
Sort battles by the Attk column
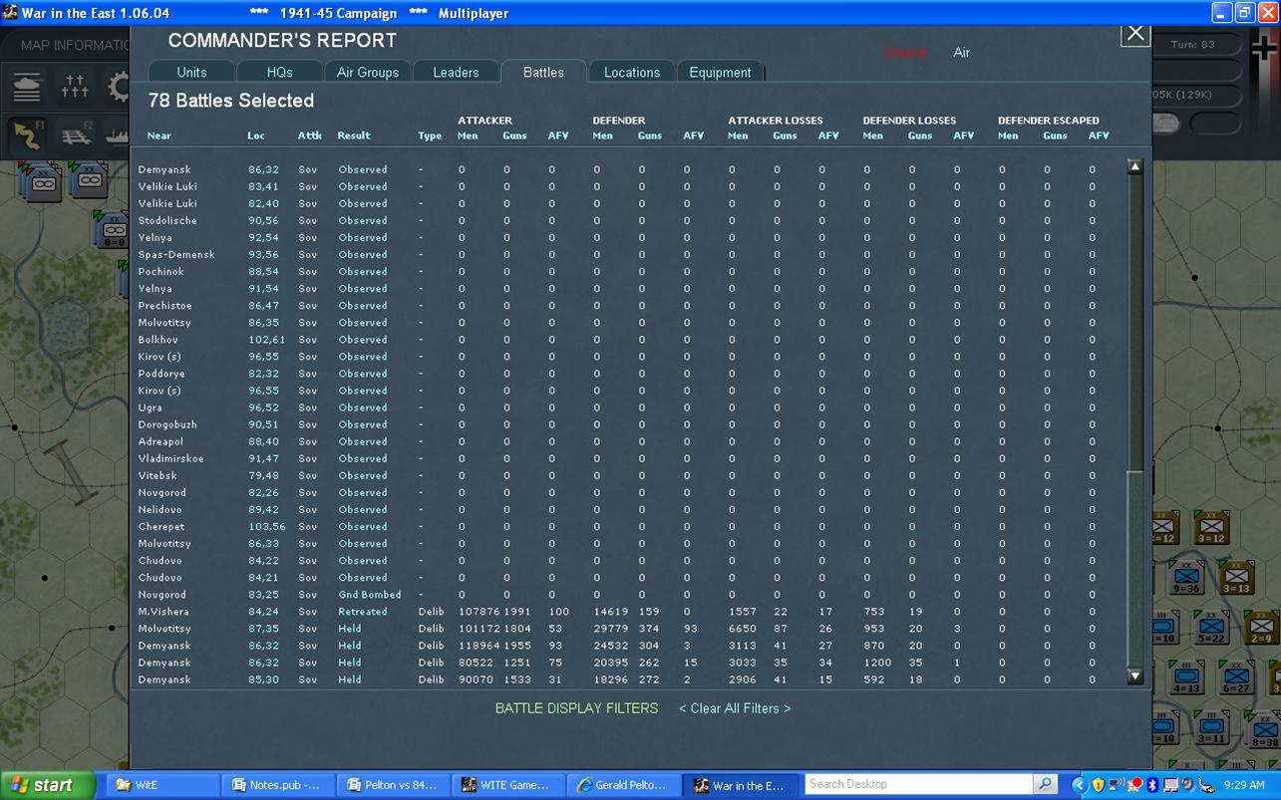pyautogui.click(x=309, y=135)
